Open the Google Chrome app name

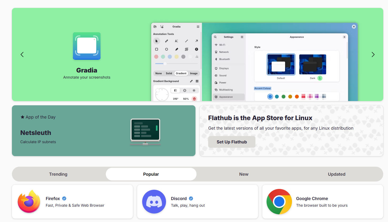click(x=312, y=198)
